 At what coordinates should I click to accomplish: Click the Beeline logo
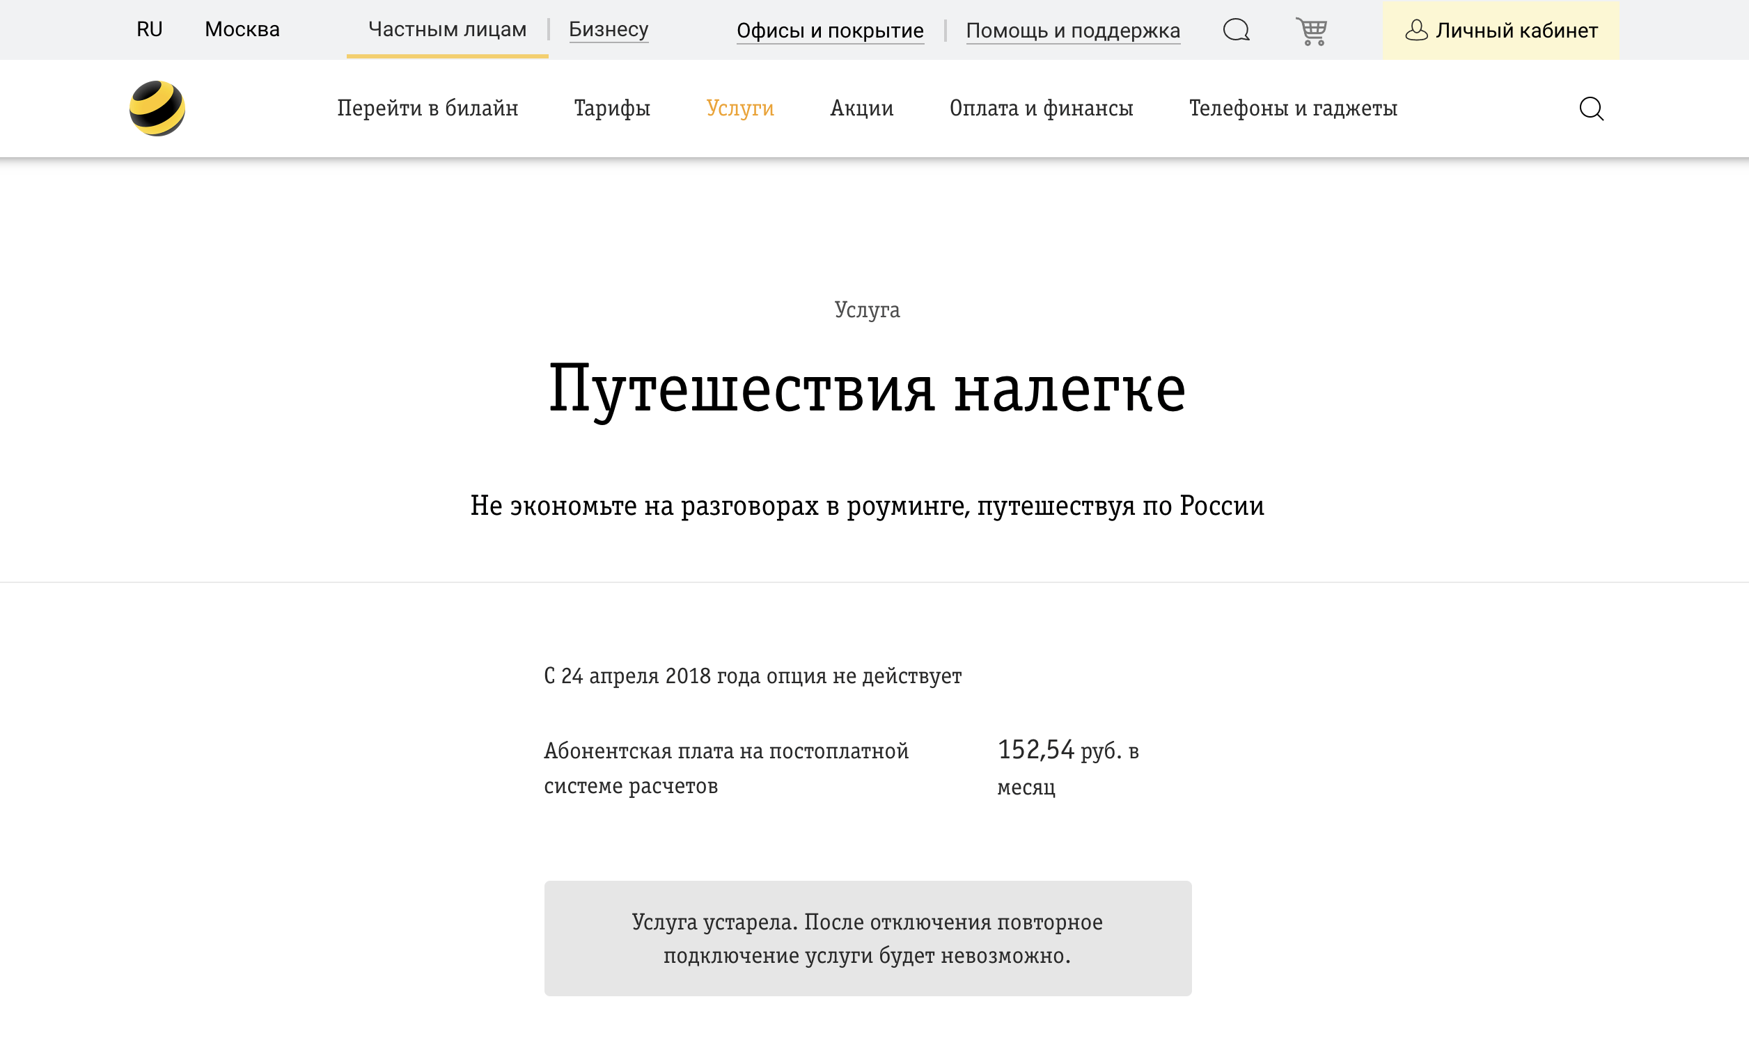[158, 108]
